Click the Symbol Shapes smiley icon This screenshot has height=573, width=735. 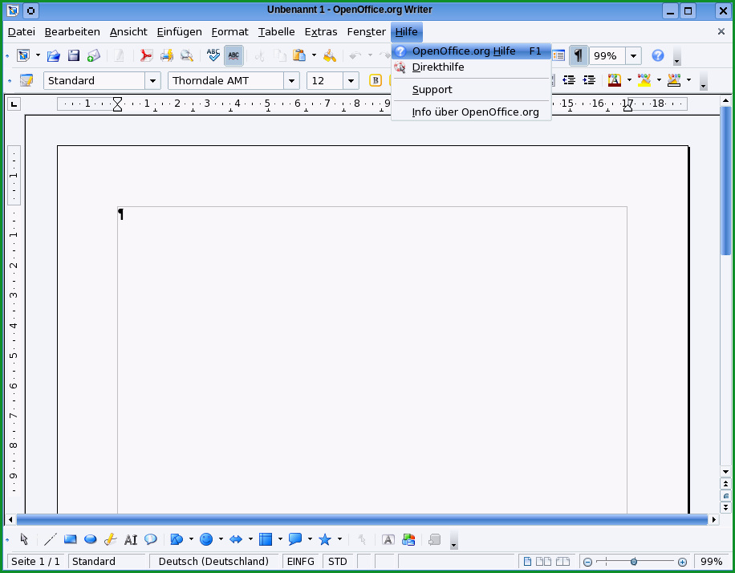point(206,540)
